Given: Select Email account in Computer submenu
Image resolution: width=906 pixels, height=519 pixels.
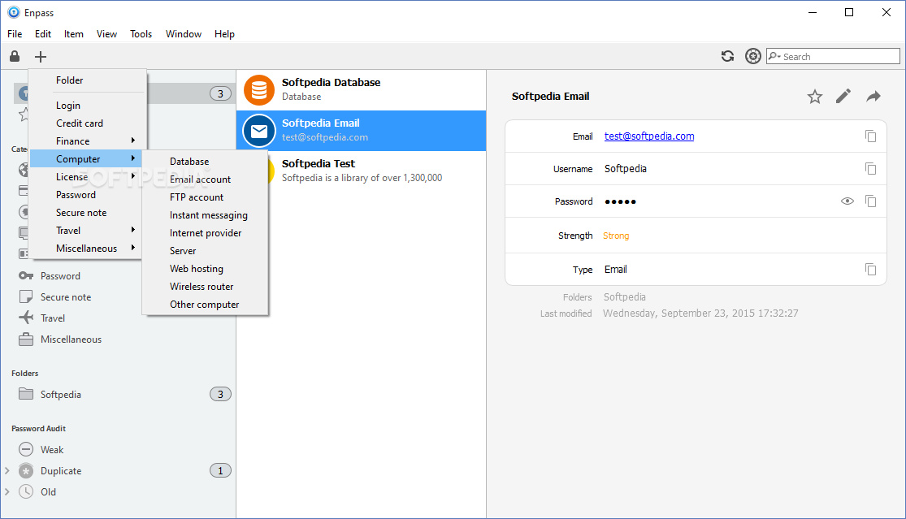Looking at the screenshot, I should pos(205,179).
